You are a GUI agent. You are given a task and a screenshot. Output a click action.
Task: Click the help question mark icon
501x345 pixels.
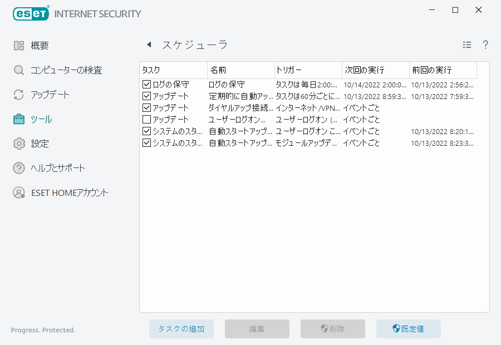485,45
